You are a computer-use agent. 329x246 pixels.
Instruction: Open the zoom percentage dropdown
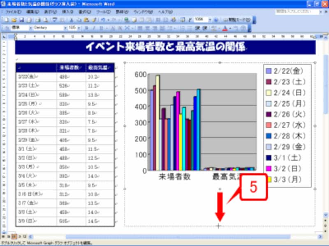(x=210, y=20)
